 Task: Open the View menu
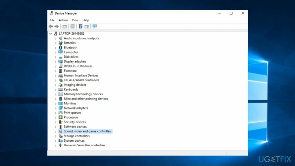pos(75,20)
